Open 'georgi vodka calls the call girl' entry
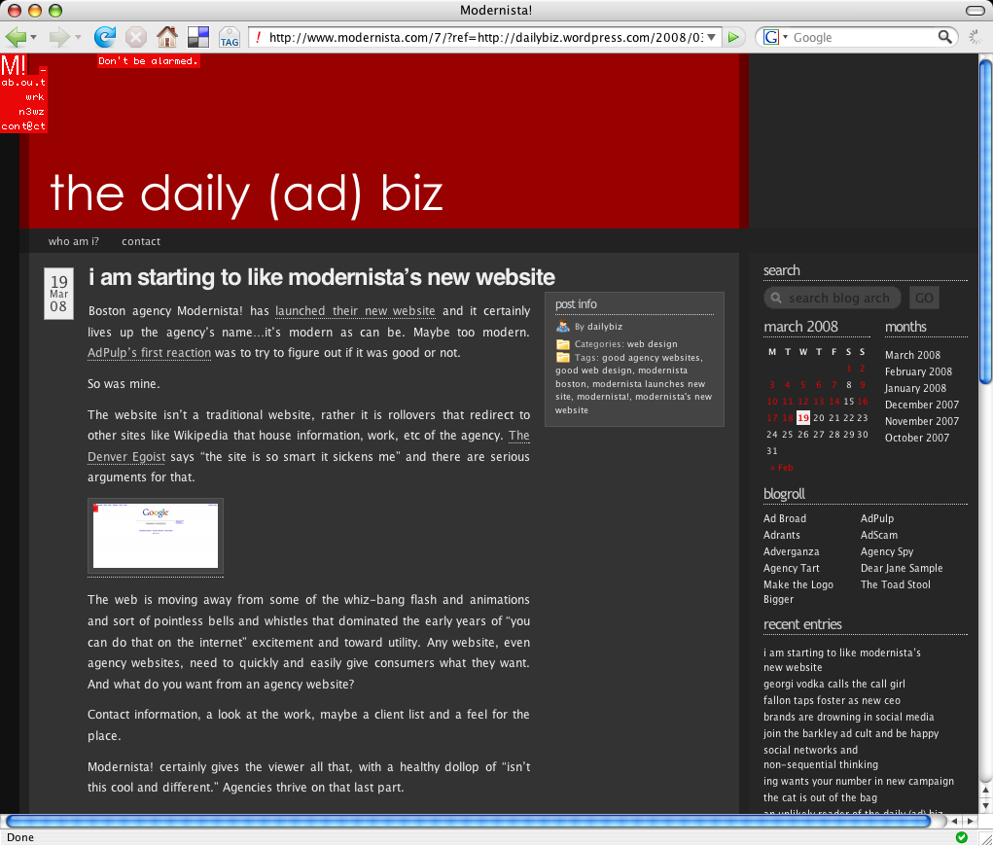The height and width of the screenshot is (846, 993). click(834, 684)
